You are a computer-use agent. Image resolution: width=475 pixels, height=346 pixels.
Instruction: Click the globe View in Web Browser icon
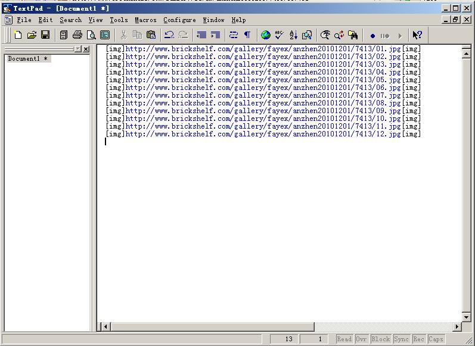pyautogui.click(x=266, y=35)
